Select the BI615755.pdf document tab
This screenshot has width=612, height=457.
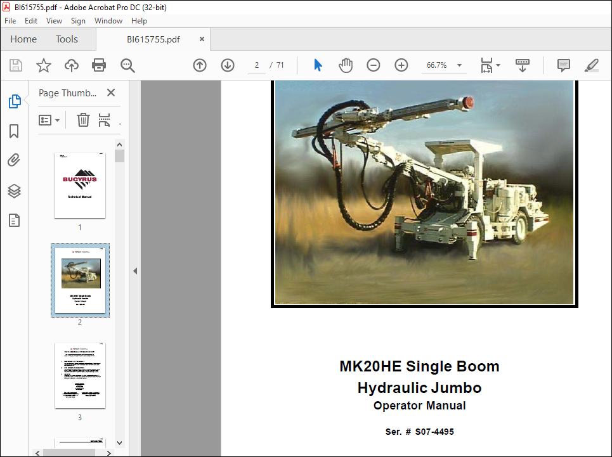click(x=153, y=39)
